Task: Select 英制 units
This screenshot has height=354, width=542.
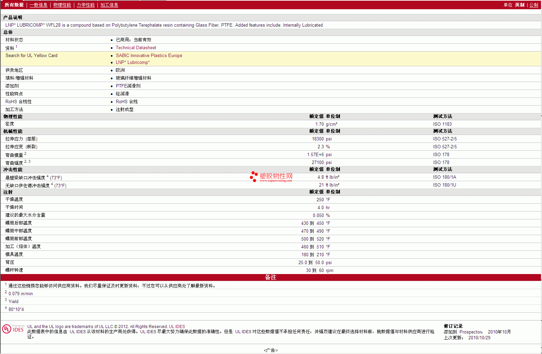Action: 519,5
